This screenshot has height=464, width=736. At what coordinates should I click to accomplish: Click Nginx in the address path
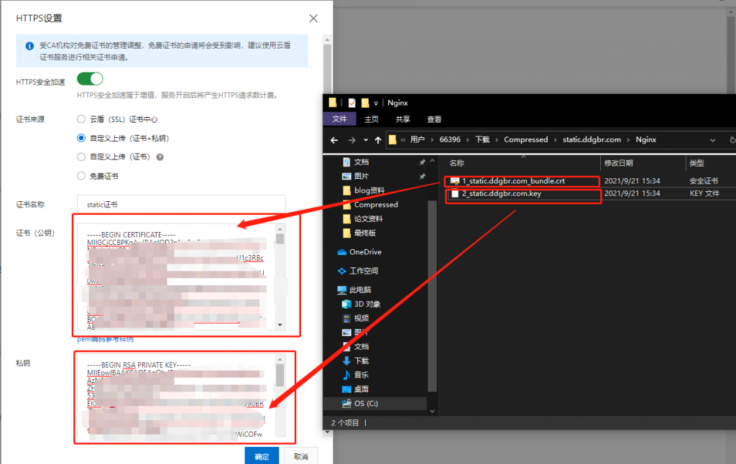coord(646,139)
